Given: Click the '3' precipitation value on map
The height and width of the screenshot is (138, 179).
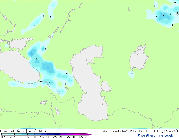Looking at the screenshot, I should [x=51, y=72].
